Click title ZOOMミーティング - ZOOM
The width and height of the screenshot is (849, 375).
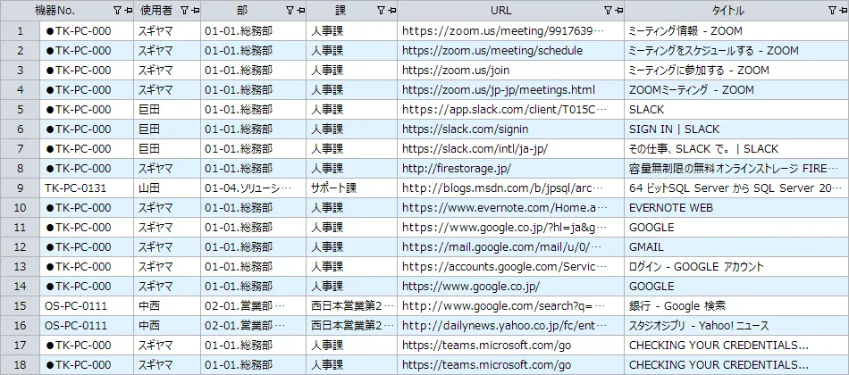click(x=691, y=90)
